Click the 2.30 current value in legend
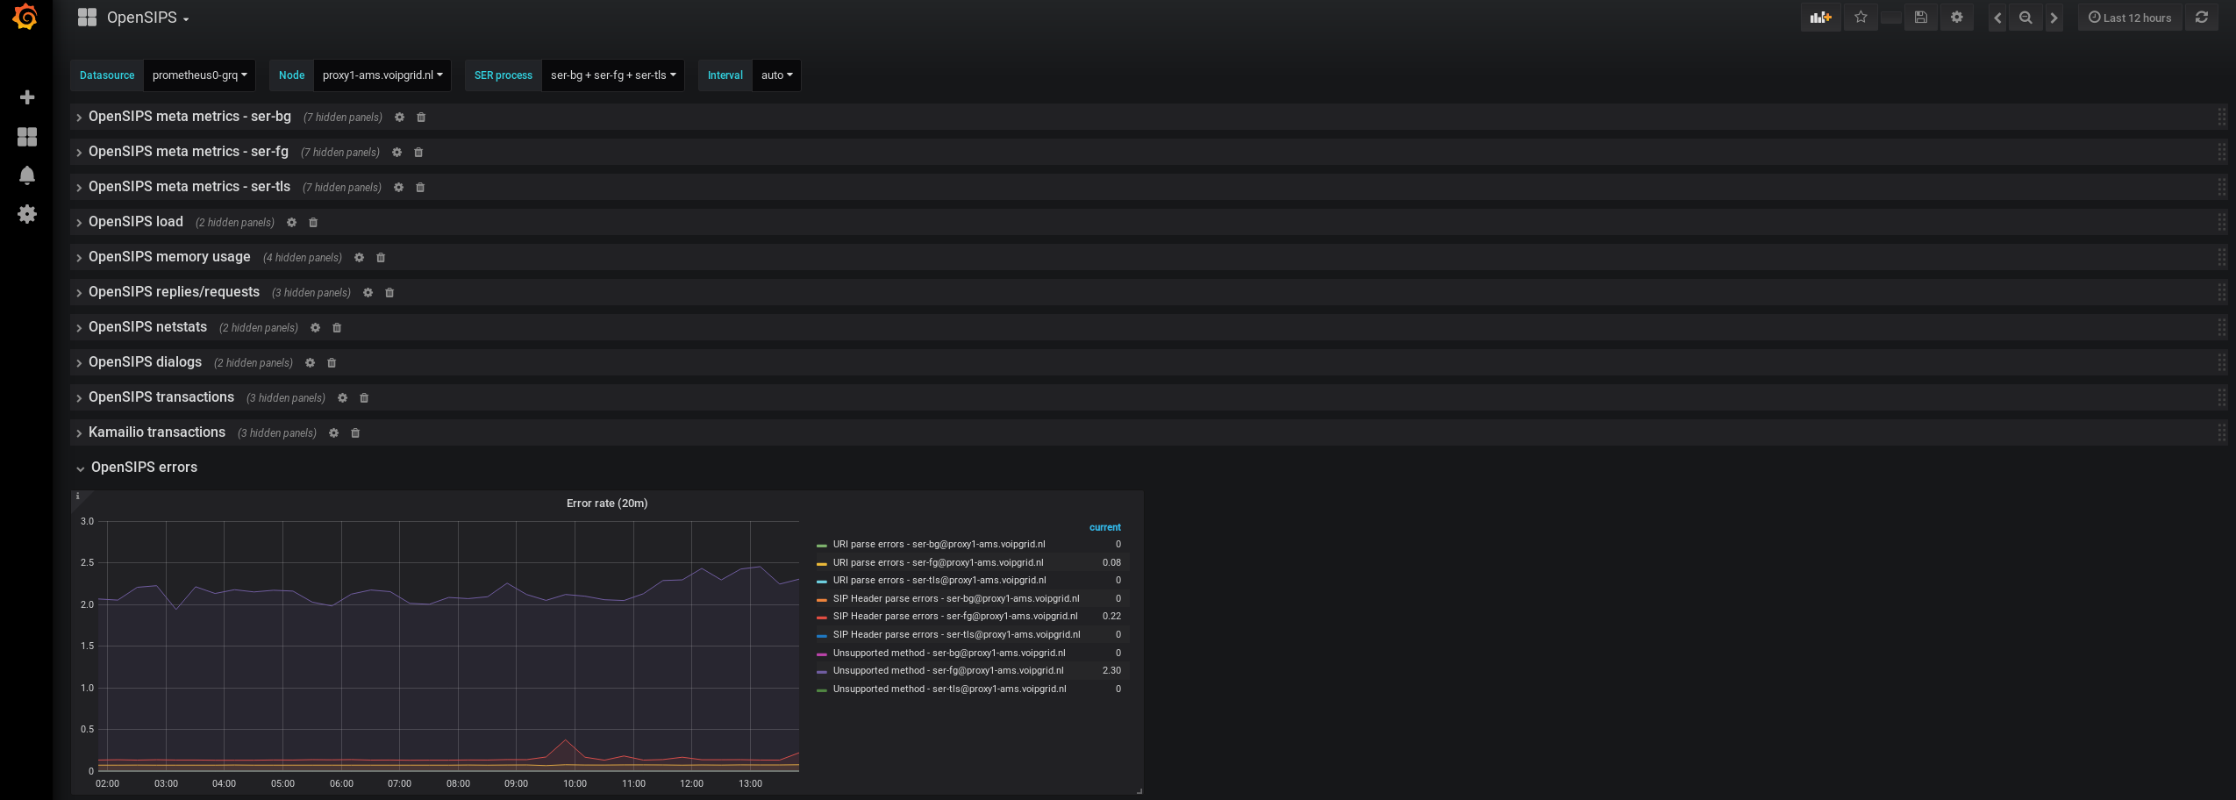This screenshot has width=2236, height=800. (x=1111, y=671)
